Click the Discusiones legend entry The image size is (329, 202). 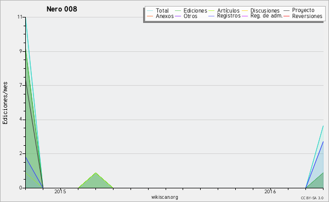[x=265, y=10]
